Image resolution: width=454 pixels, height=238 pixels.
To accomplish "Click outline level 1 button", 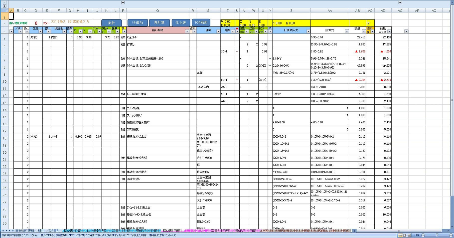I will pyautogui.click(x=4, y=2).
